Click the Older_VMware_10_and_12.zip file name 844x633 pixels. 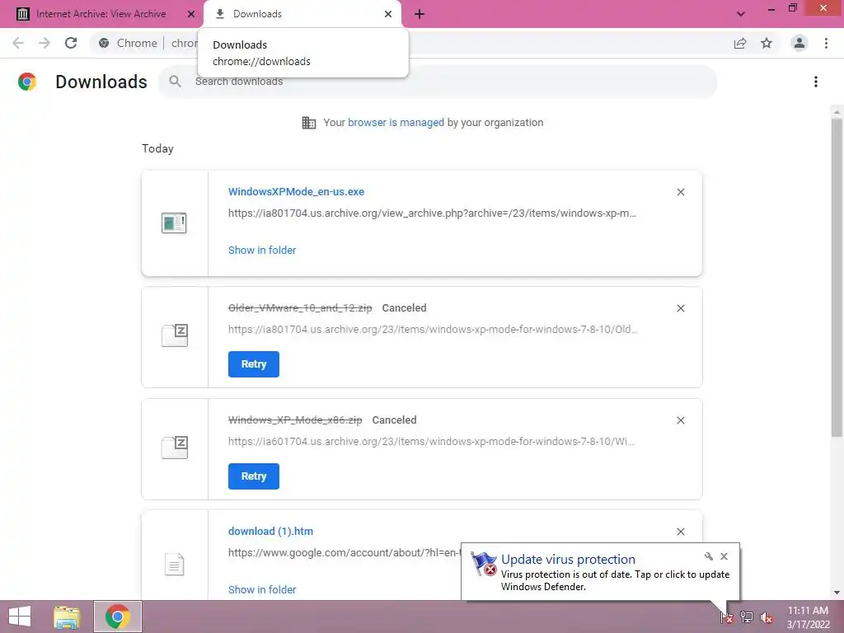[300, 308]
